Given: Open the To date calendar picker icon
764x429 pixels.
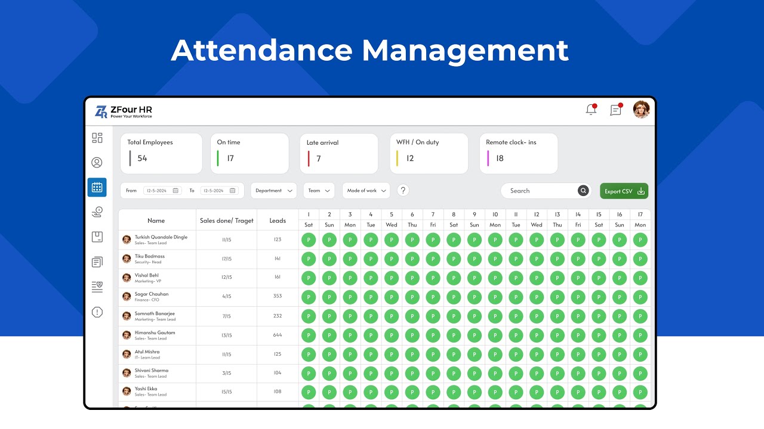Looking at the screenshot, I should pos(233,191).
